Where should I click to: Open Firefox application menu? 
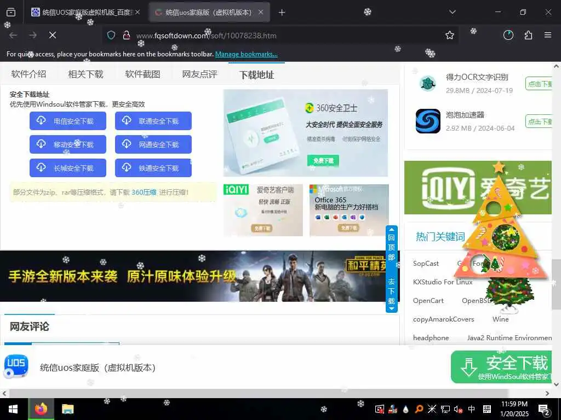point(548,35)
